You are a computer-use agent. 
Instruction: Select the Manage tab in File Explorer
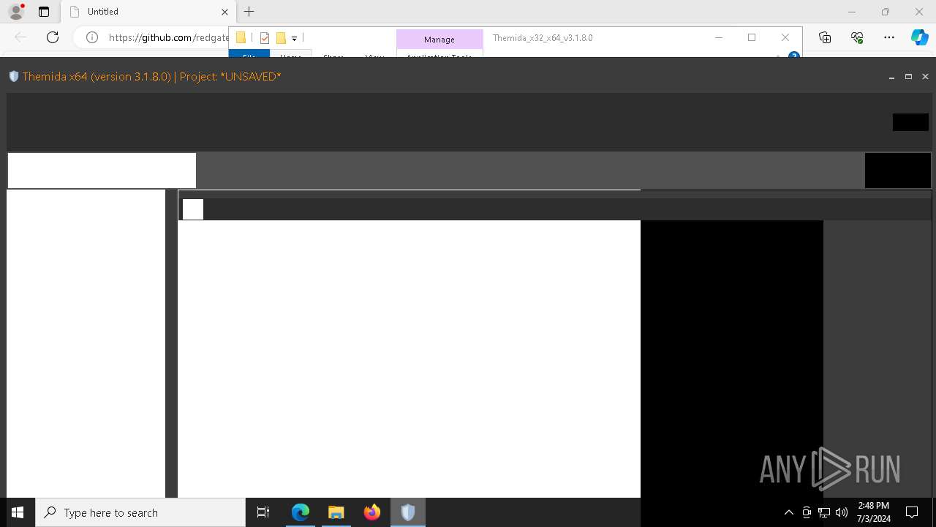(x=439, y=39)
